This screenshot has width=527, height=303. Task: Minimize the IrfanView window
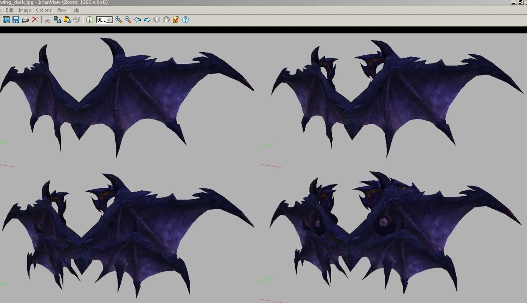tap(514, 2)
